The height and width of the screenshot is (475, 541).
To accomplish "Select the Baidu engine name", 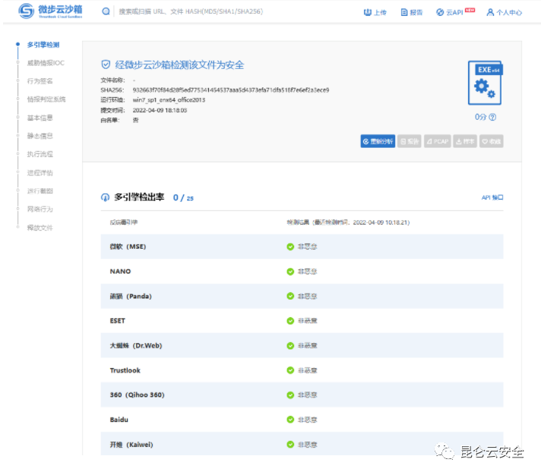I will pyautogui.click(x=119, y=420).
